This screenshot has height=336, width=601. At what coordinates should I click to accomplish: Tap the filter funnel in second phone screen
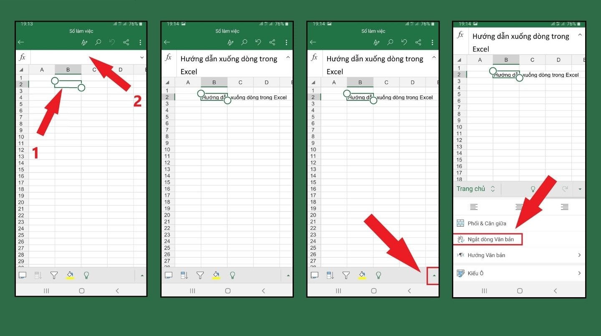[x=200, y=275]
